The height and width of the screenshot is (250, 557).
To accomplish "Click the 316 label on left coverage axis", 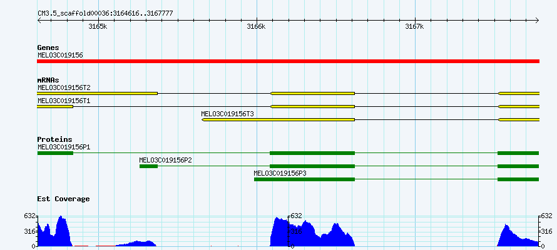I will click(x=29, y=231).
